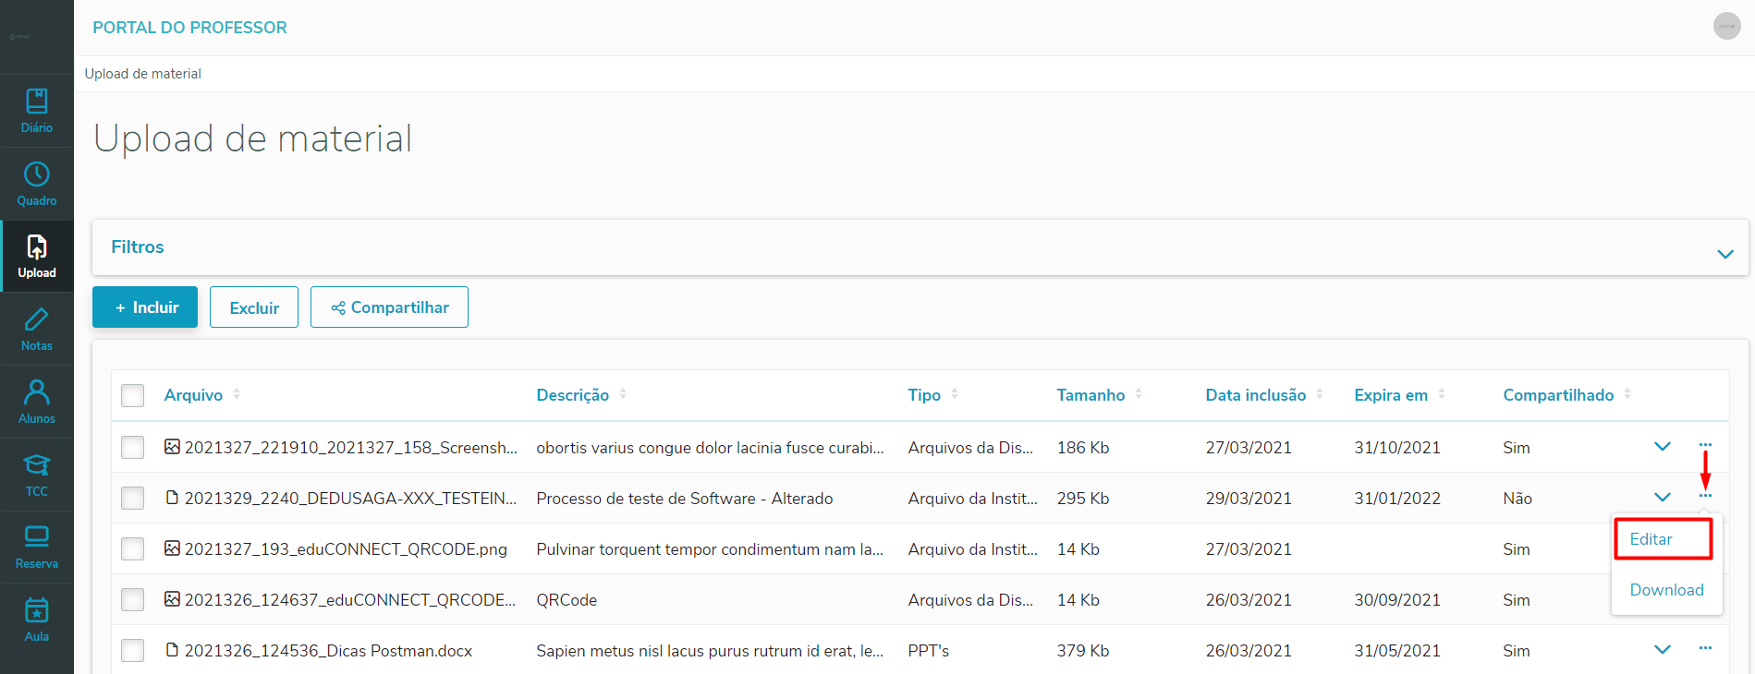Click the '30/09/2021' expiry date cell
The width and height of the screenshot is (1755, 674).
click(x=1396, y=600)
